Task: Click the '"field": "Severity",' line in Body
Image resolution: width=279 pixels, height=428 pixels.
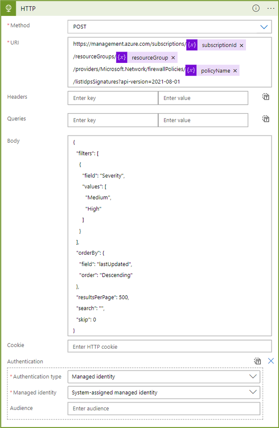Action: click(x=103, y=175)
